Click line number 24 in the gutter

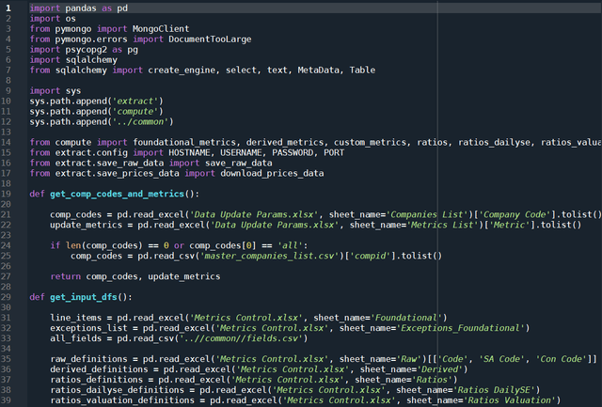pos(6,245)
